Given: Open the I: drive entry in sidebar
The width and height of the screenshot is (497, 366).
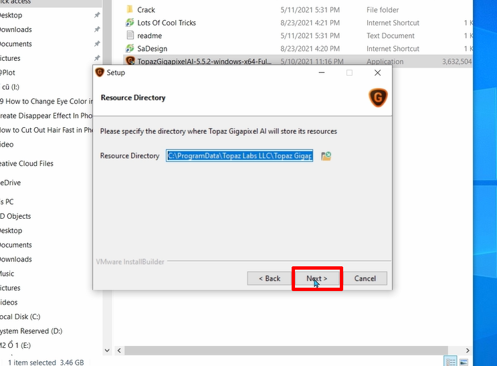Looking at the screenshot, I should coord(10,87).
